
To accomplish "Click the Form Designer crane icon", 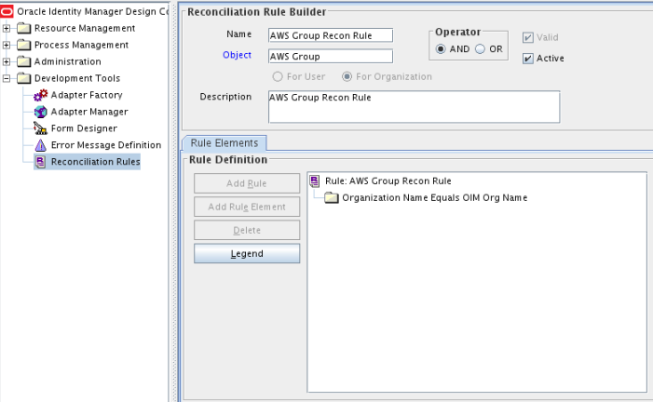I will 40,128.
